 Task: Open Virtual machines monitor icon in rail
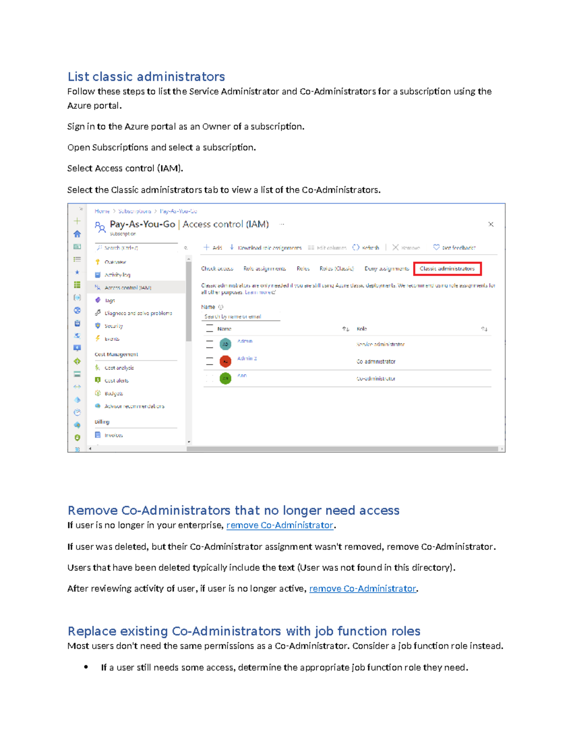pyautogui.click(x=77, y=348)
